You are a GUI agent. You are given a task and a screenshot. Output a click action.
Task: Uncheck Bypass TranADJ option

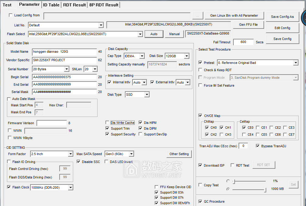point(258,146)
